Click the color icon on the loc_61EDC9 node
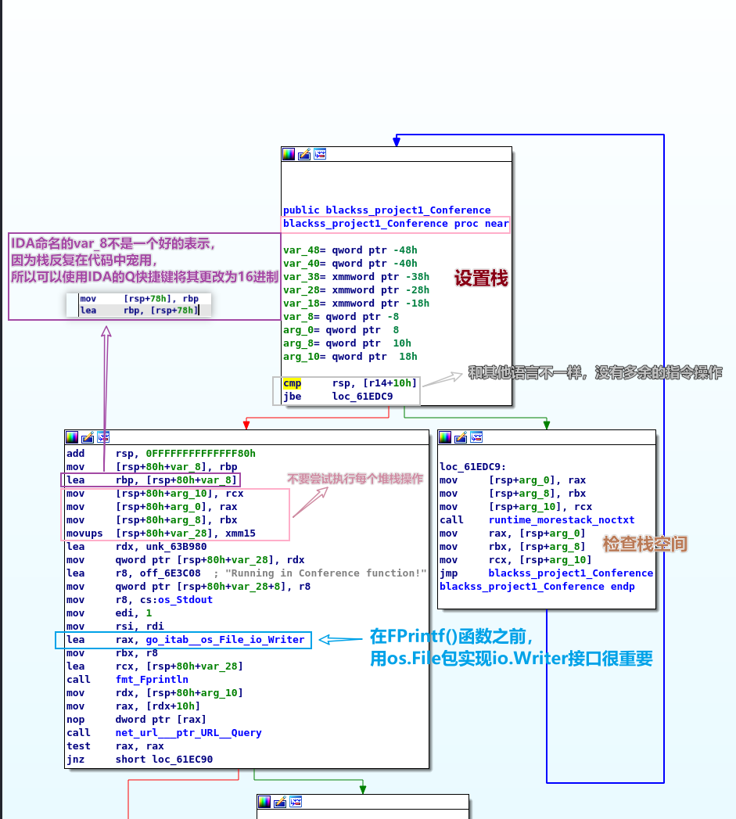The height and width of the screenshot is (819, 736). 445,438
